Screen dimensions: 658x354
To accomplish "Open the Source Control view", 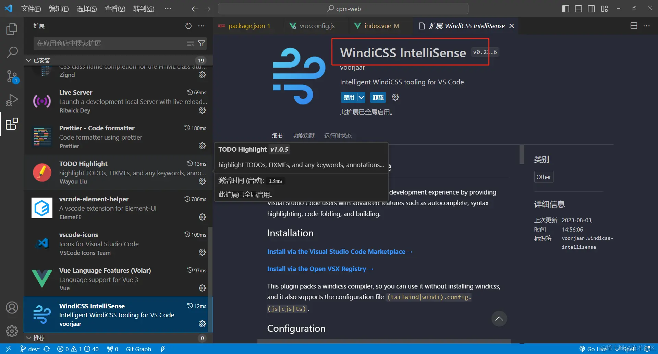I will [x=12, y=76].
